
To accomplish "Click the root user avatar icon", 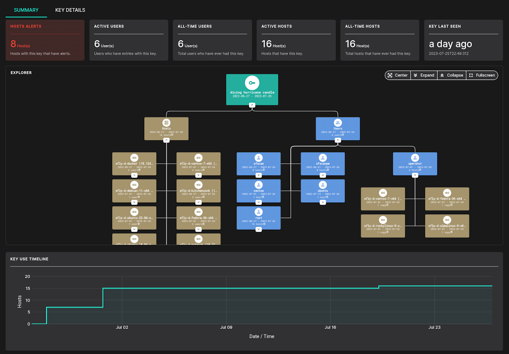I will [x=258, y=212].
